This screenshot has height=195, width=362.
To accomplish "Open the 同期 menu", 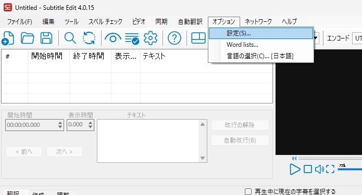I will point(161,22).
